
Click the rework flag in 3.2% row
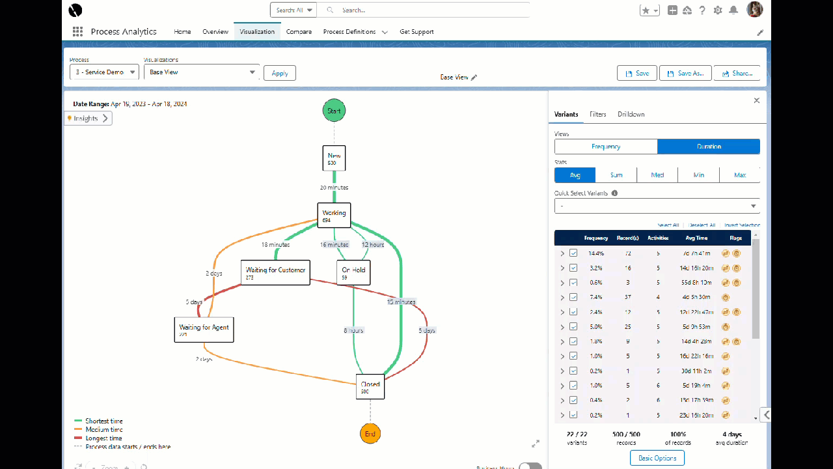click(x=726, y=268)
